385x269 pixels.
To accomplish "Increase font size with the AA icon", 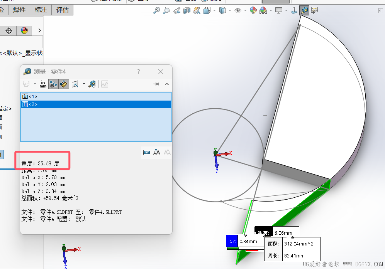I will (x=157, y=152).
